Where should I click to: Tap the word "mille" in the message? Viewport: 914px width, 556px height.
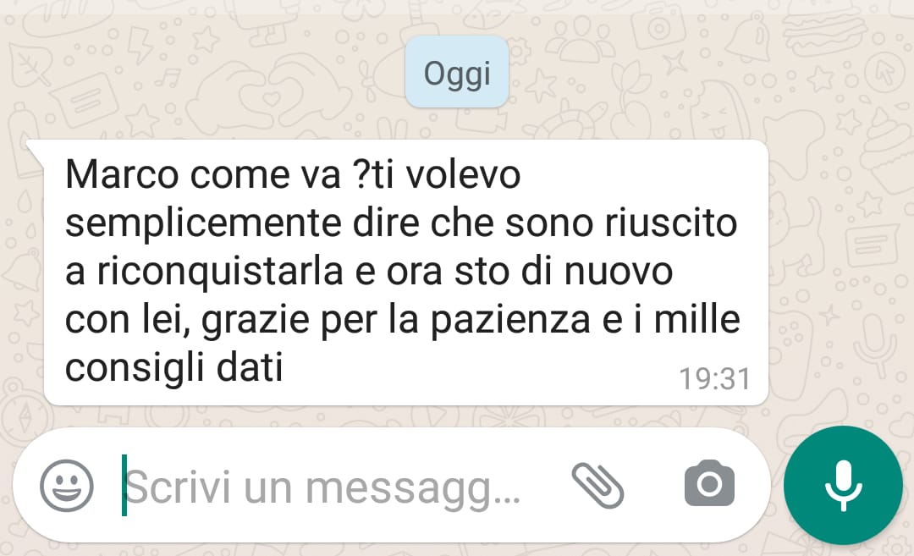pyautogui.click(x=697, y=319)
